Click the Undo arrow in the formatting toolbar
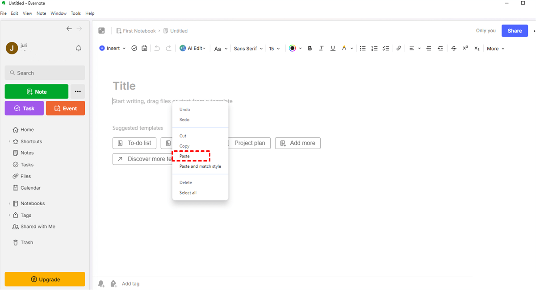 tap(157, 48)
